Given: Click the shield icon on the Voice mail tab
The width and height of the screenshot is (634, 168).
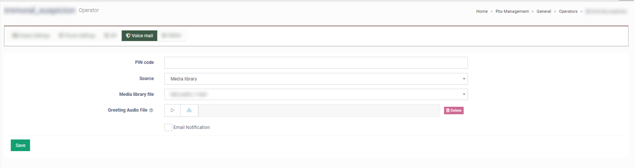Looking at the screenshot, I should coord(128,36).
